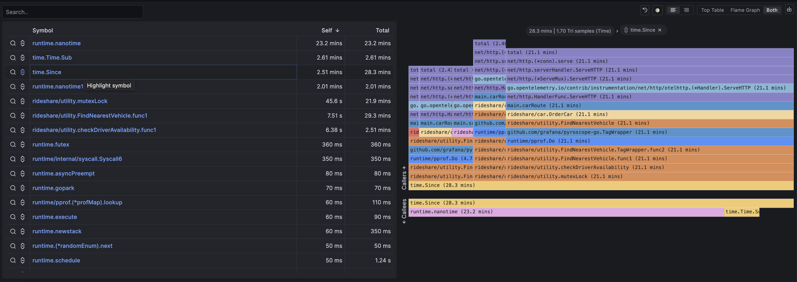Viewport: 797px width, 282px height.
Task: Set flame graph text alignment to right
Action: 686,10
